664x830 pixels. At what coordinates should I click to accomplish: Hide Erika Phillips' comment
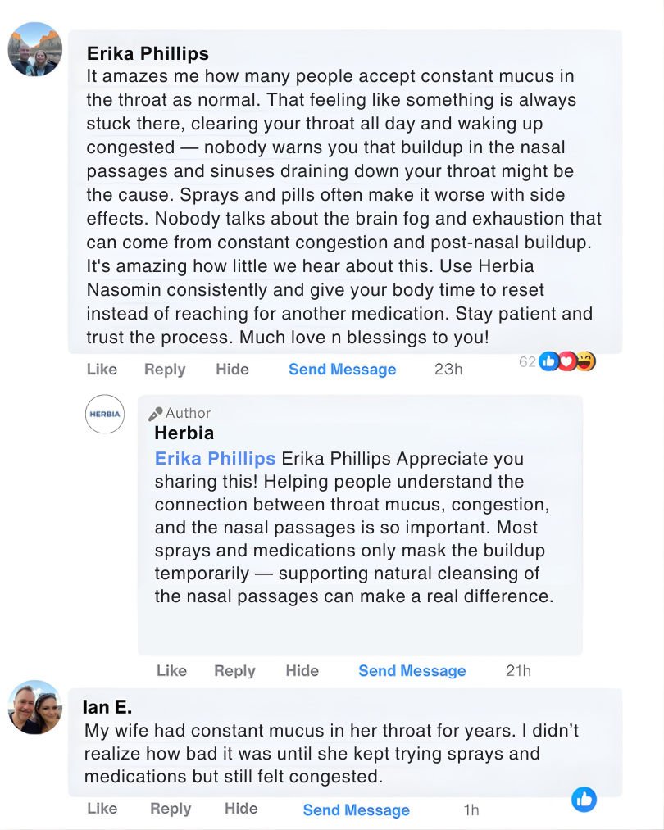coord(232,370)
